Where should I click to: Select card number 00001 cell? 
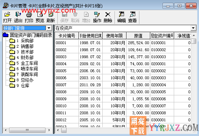coord(67,43)
